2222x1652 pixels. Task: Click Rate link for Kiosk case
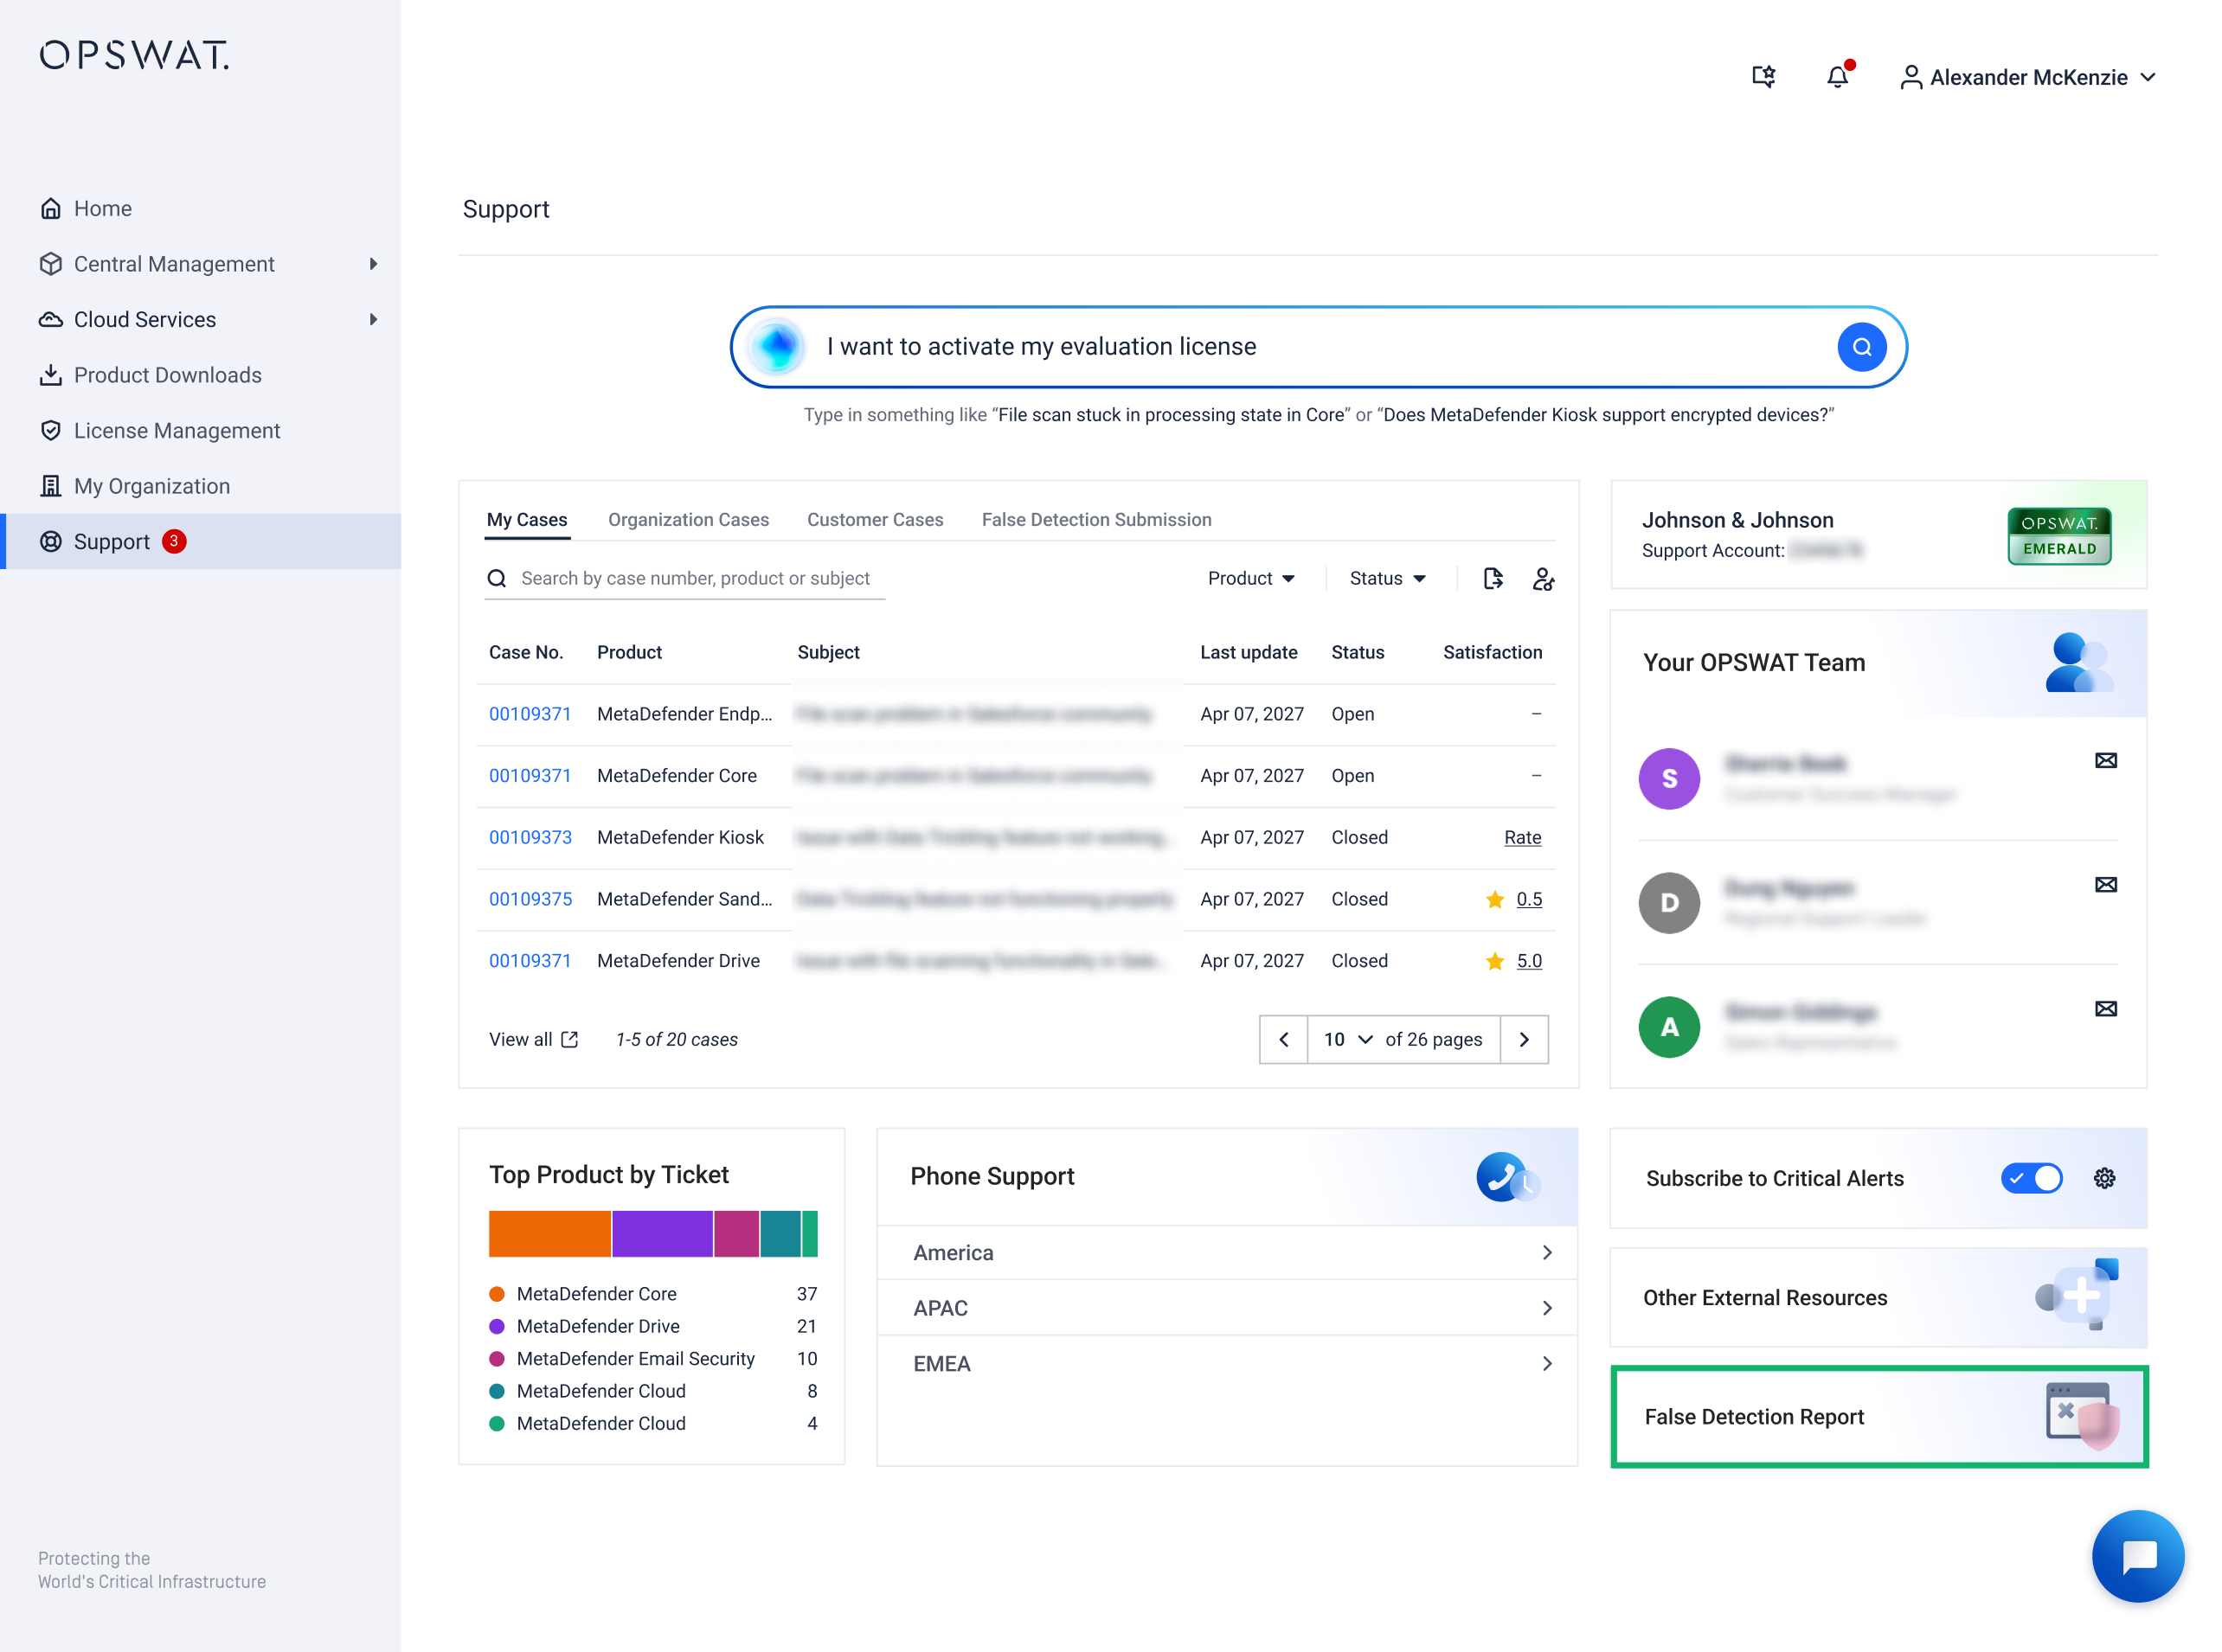tap(1523, 837)
